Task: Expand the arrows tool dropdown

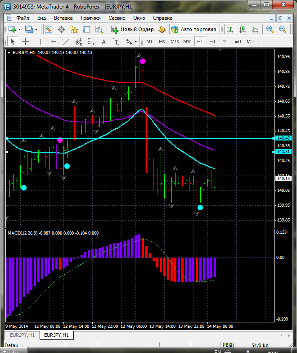Action: [135, 41]
